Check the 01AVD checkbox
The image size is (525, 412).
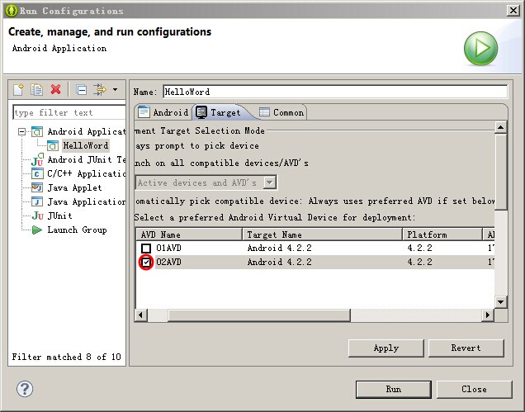(x=146, y=248)
